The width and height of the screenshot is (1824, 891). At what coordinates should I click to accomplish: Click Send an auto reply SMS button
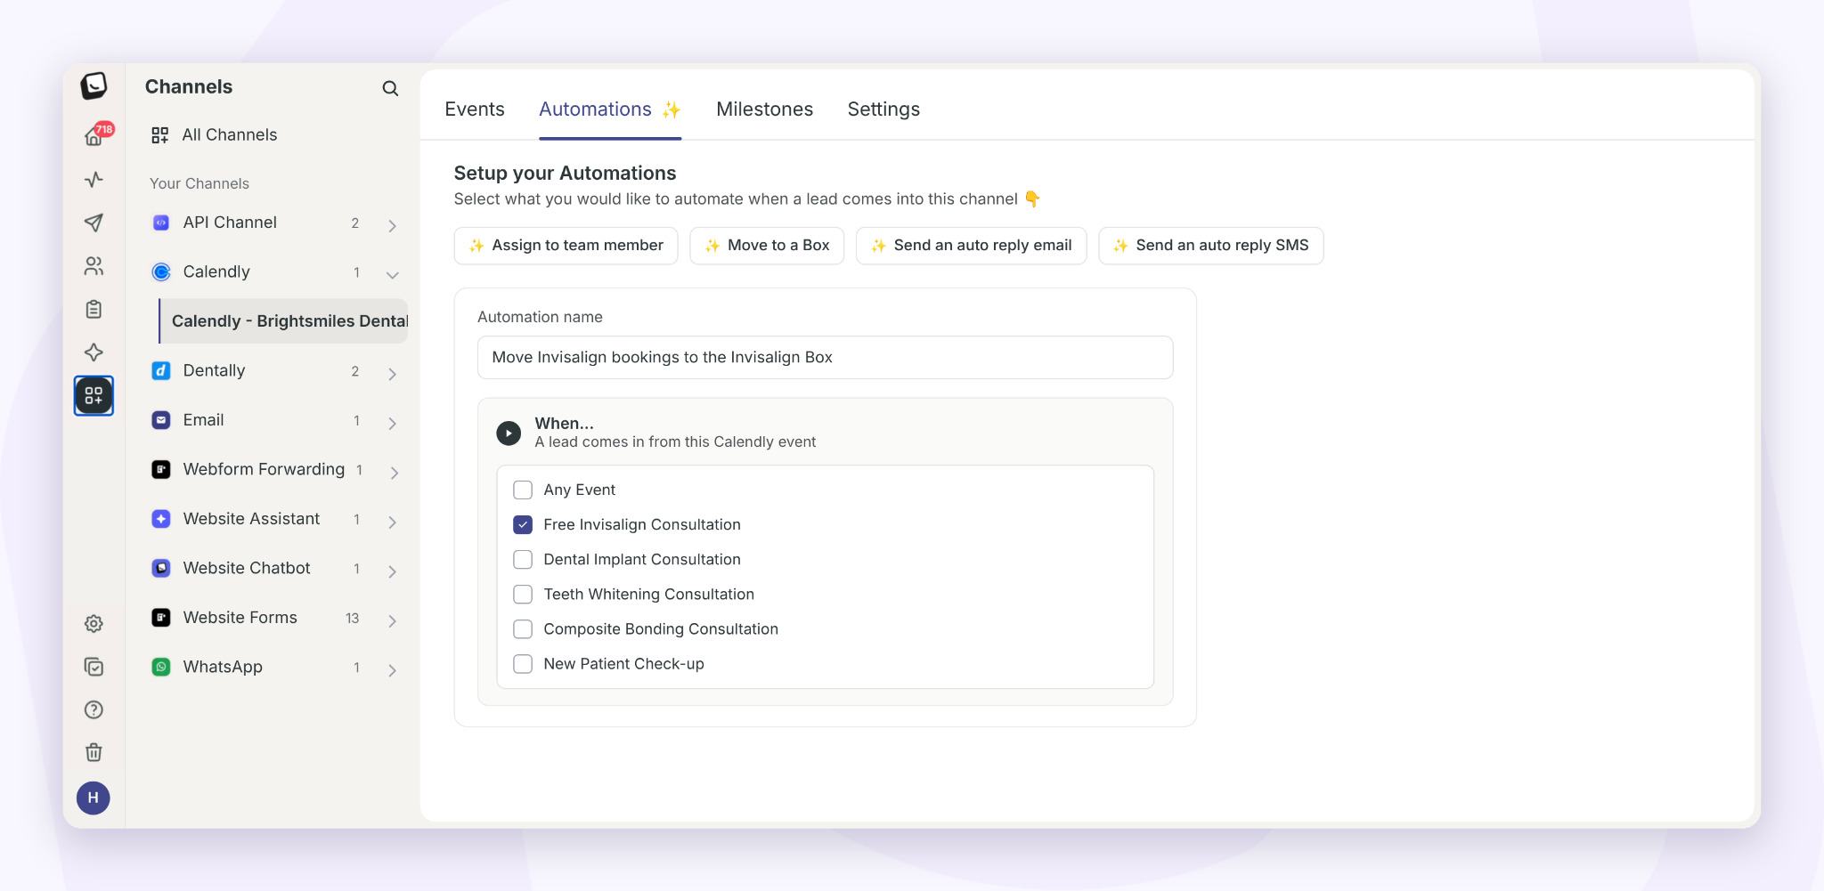point(1211,246)
